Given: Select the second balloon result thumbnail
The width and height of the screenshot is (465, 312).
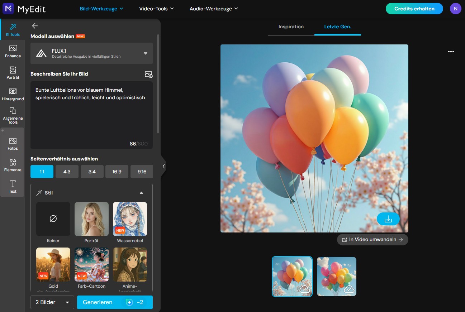Looking at the screenshot, I should (x=337, y=277).
